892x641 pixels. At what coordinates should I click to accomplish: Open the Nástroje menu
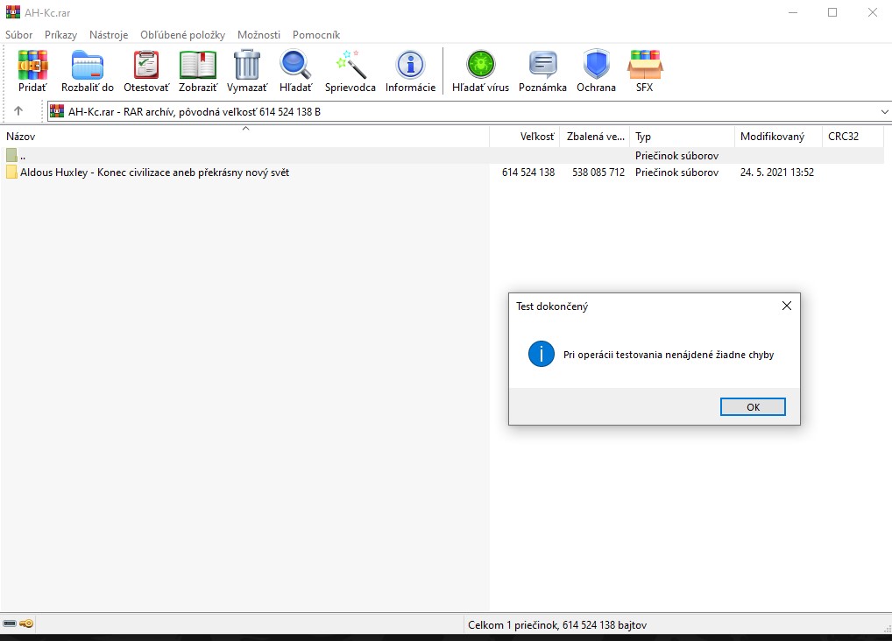pos(109,35)
